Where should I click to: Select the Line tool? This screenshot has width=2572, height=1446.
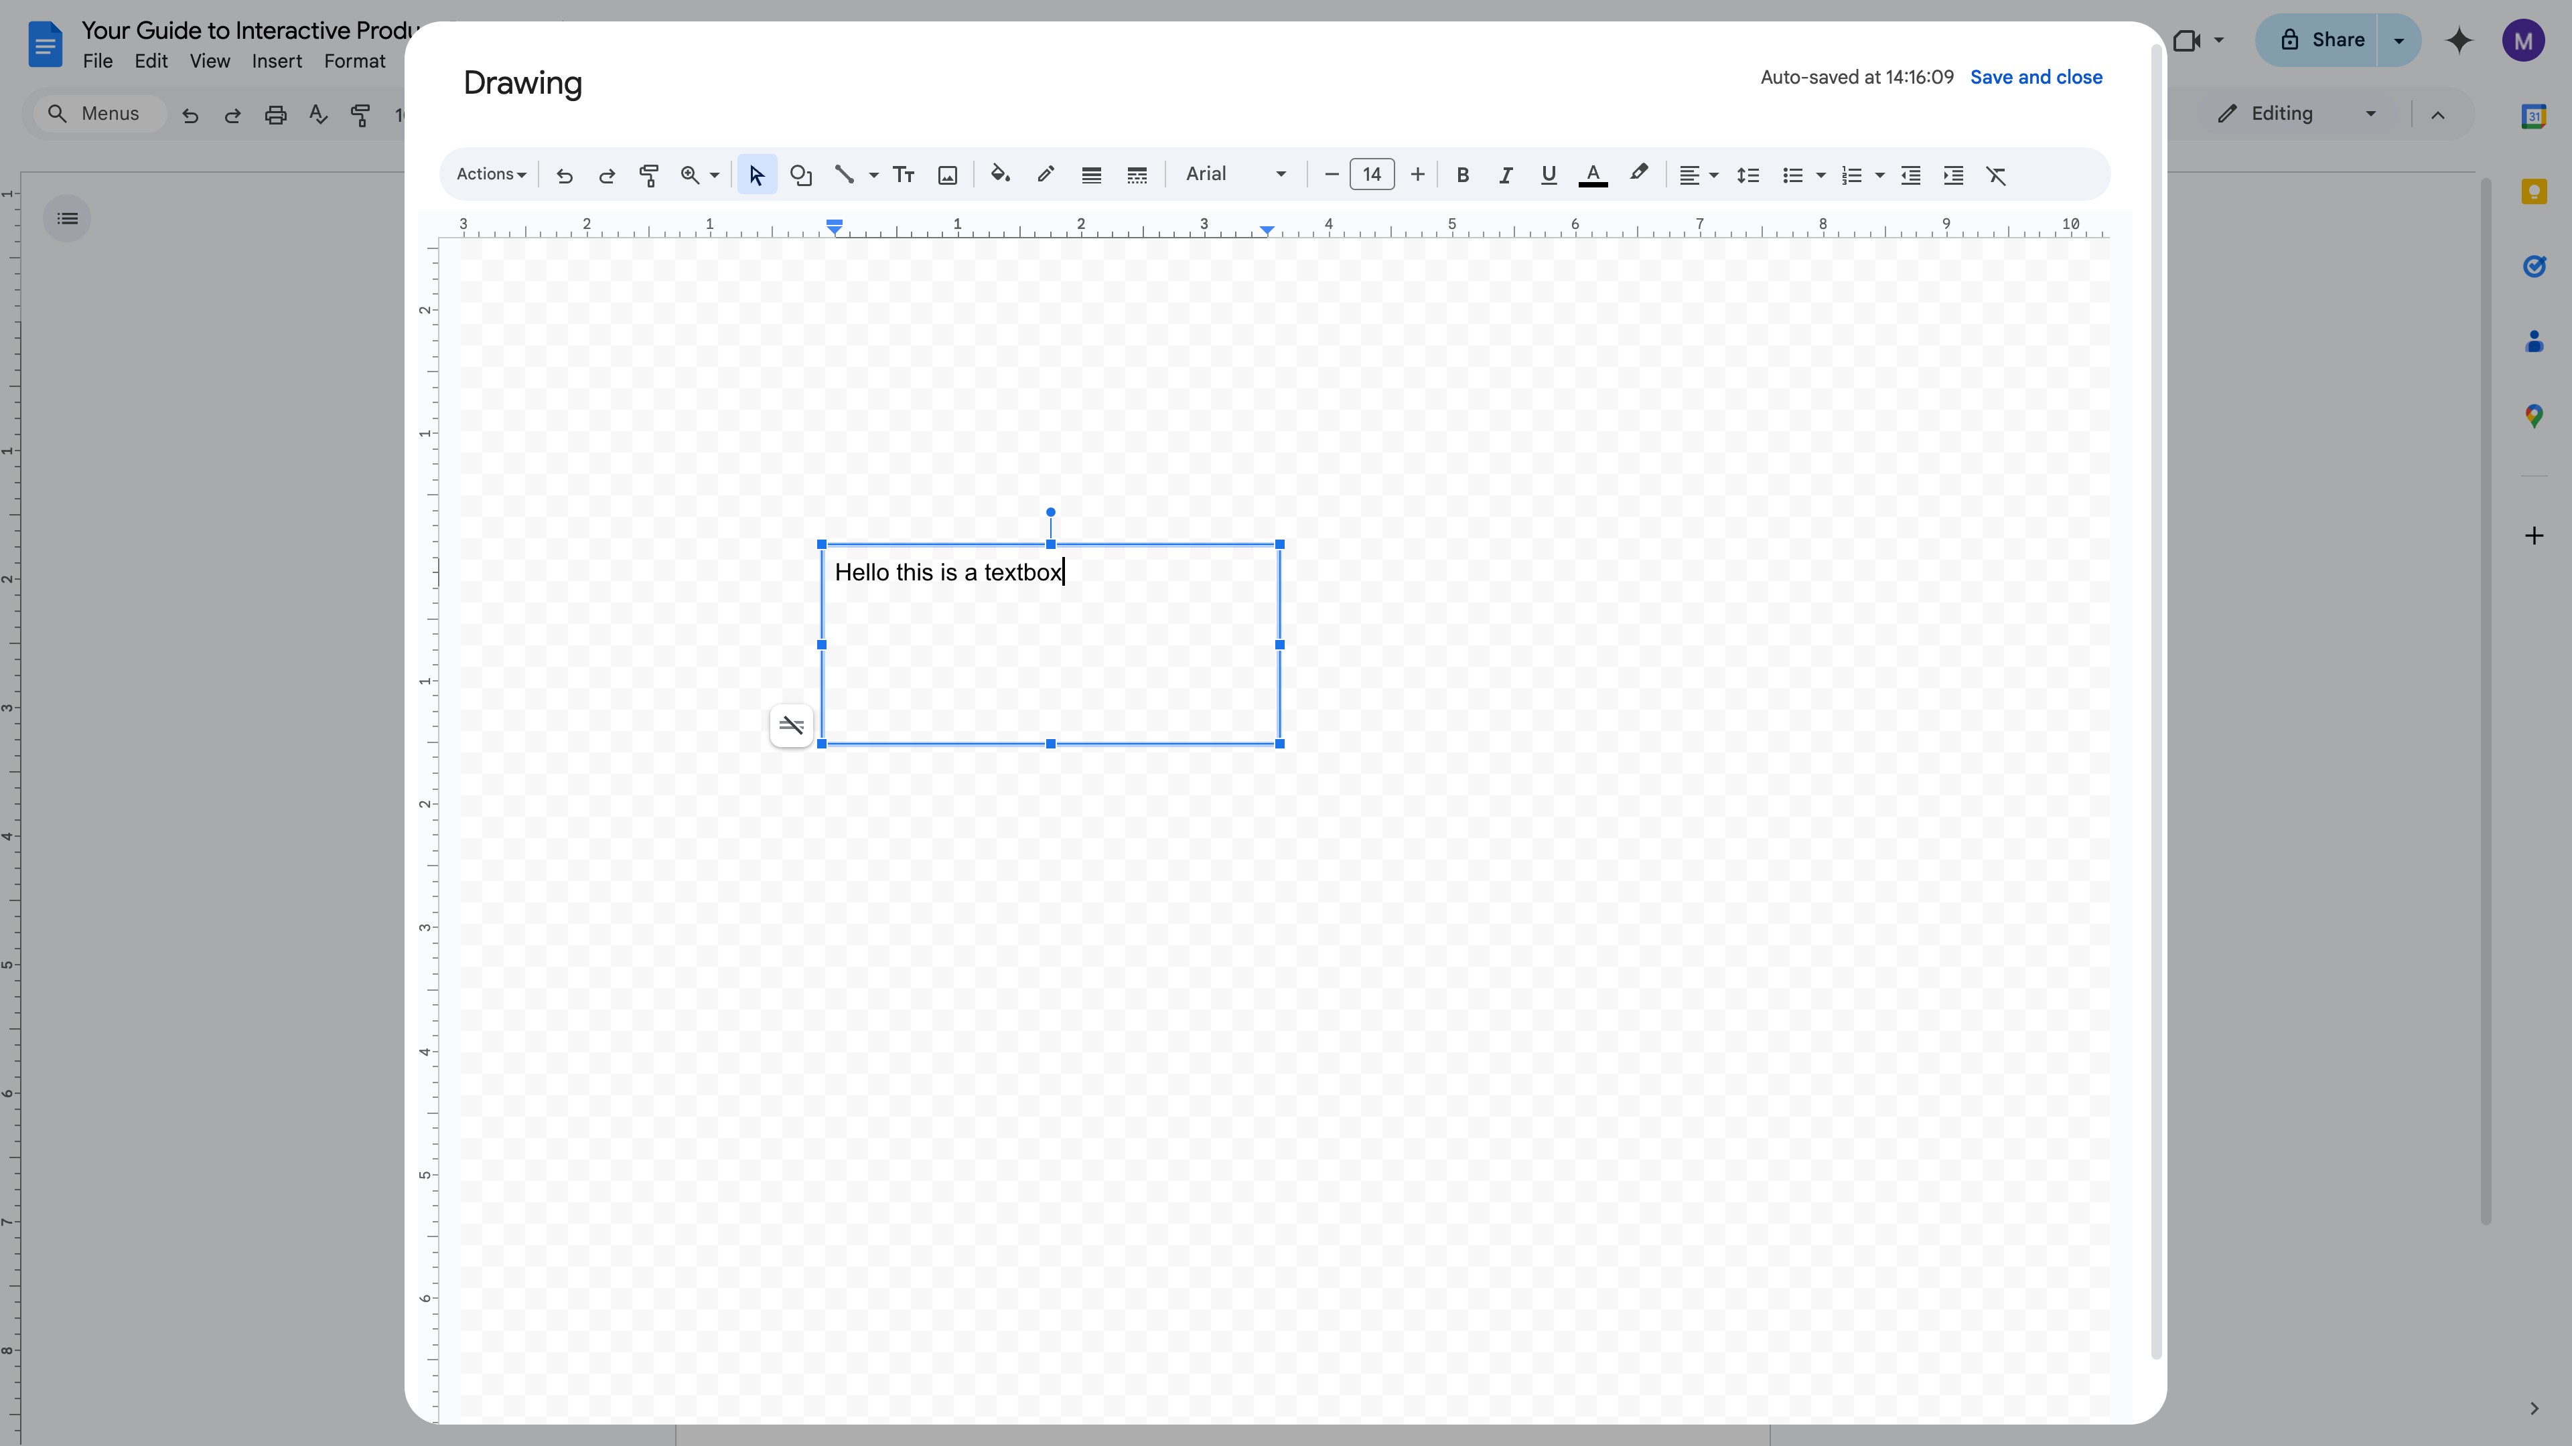(844, 175)
